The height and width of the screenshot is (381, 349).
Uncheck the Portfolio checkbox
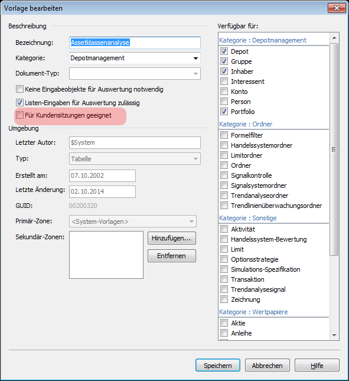pyautogui.click(x=224, y=112)
